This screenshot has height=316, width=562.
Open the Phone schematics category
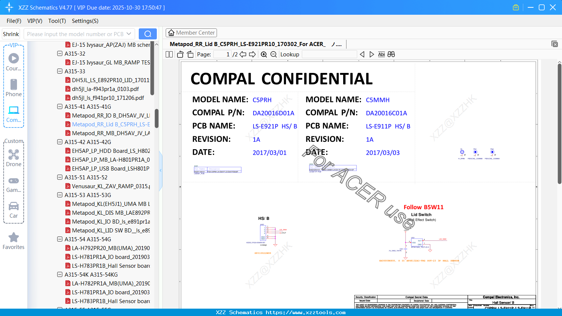14,88
